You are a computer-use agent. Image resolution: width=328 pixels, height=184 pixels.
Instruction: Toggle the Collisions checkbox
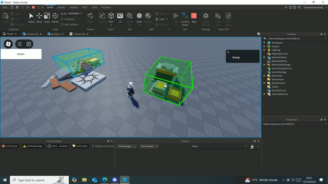click(62, 19)
